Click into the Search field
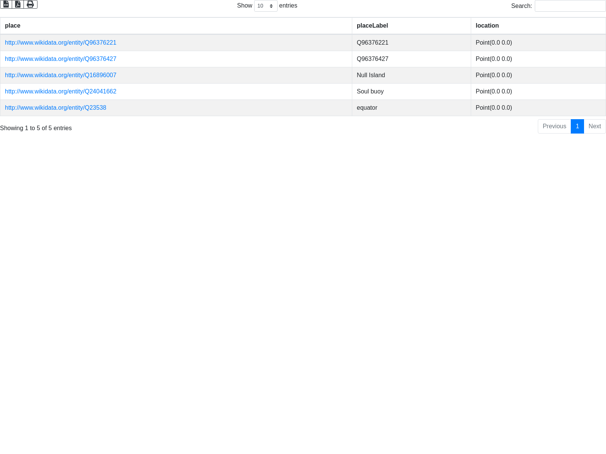This screenshot has width=606, height=454. pos(570,6)
